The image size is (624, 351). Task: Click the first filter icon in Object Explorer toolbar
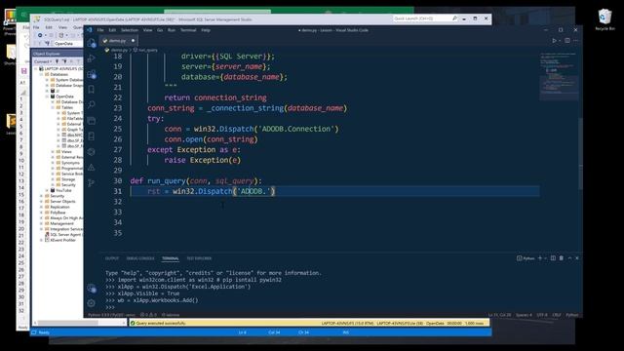[x=57, y=61]
